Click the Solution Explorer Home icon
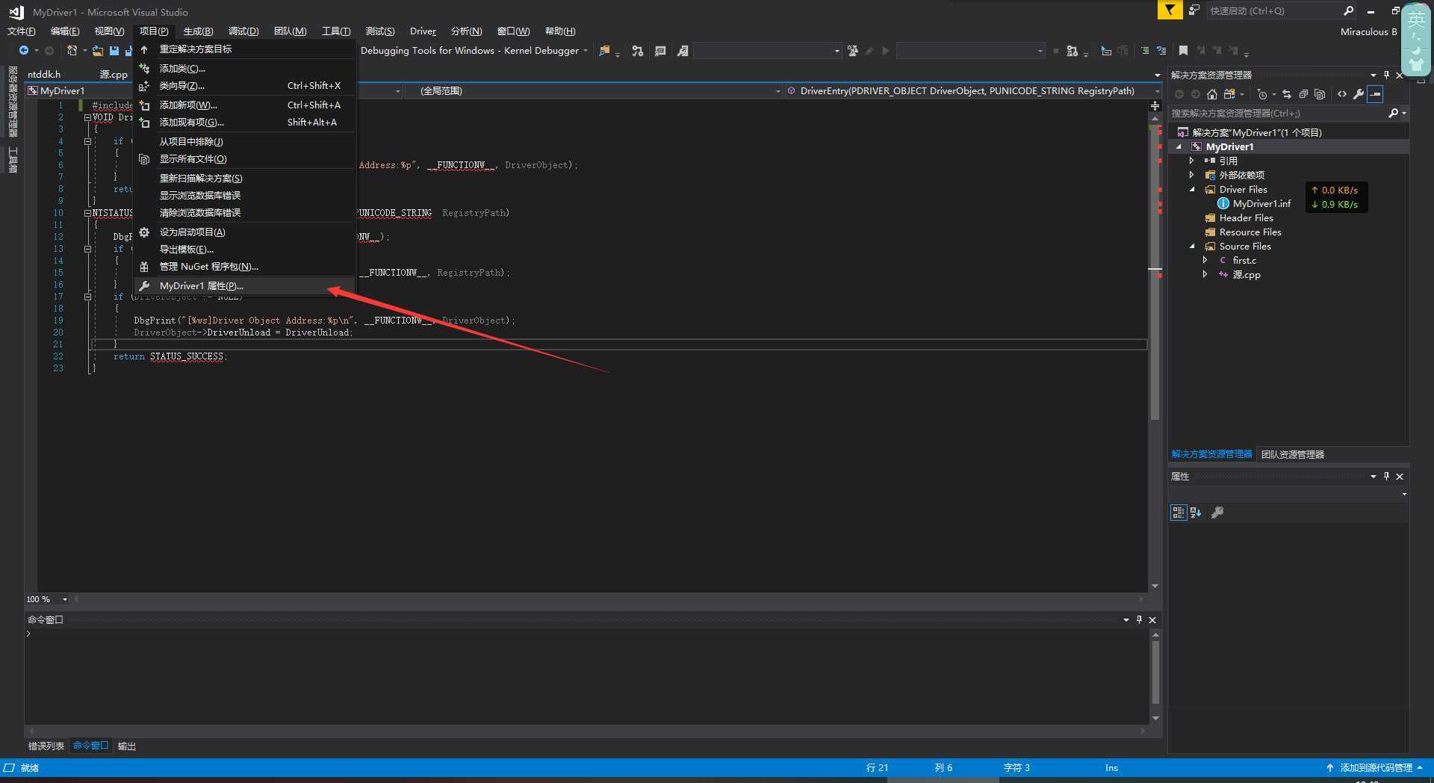The width and height of the screenshot is (1434, 783). (1211, 94)
